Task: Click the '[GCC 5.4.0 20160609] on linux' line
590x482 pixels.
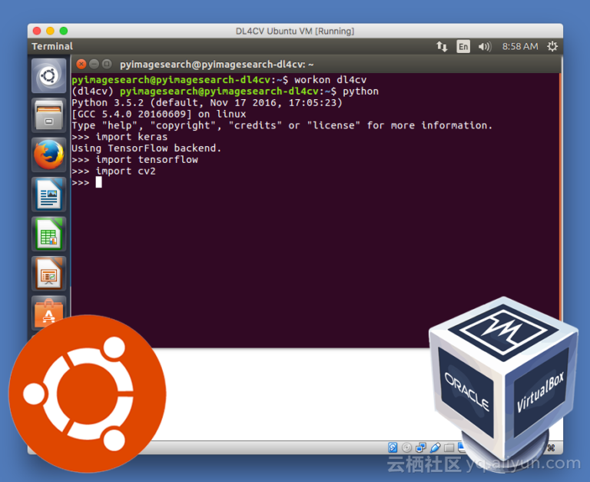Action: pyautogui.click(x=159, y=114)
